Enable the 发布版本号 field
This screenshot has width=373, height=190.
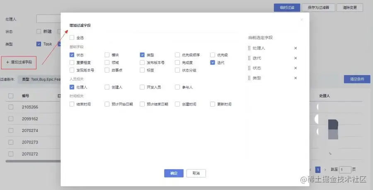[x=142, y=63]
